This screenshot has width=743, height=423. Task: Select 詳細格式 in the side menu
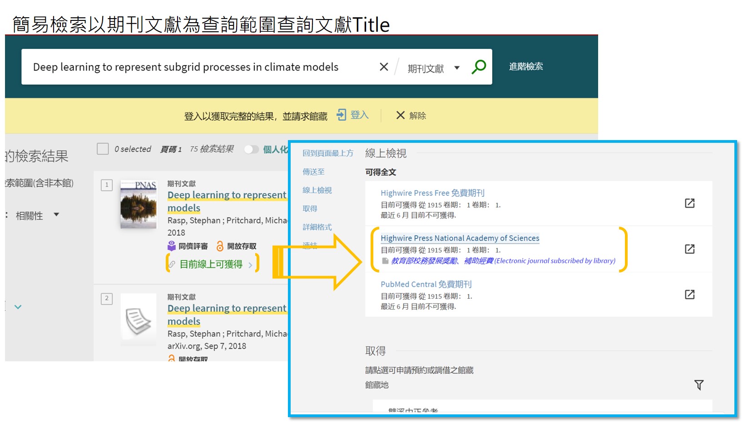click(317, 227)
